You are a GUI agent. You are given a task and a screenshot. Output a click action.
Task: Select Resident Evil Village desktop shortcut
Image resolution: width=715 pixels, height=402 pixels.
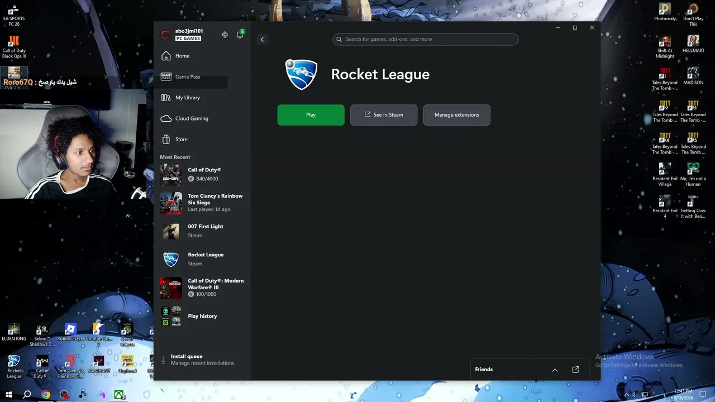coord(665,175)
